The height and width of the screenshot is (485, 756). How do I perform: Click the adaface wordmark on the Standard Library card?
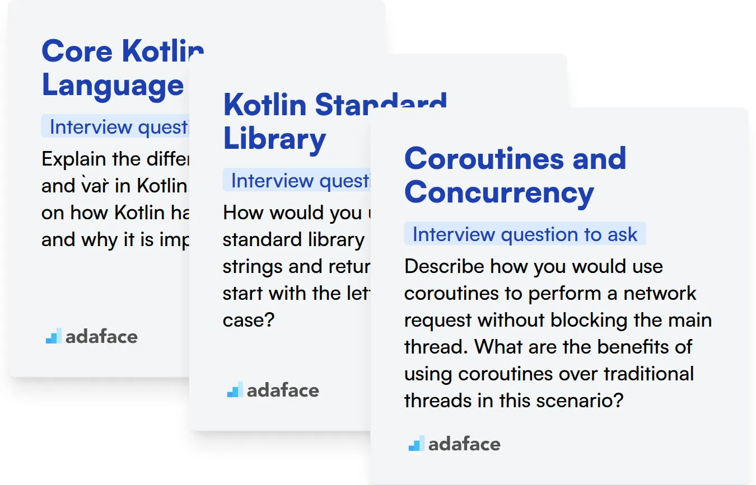283,390
